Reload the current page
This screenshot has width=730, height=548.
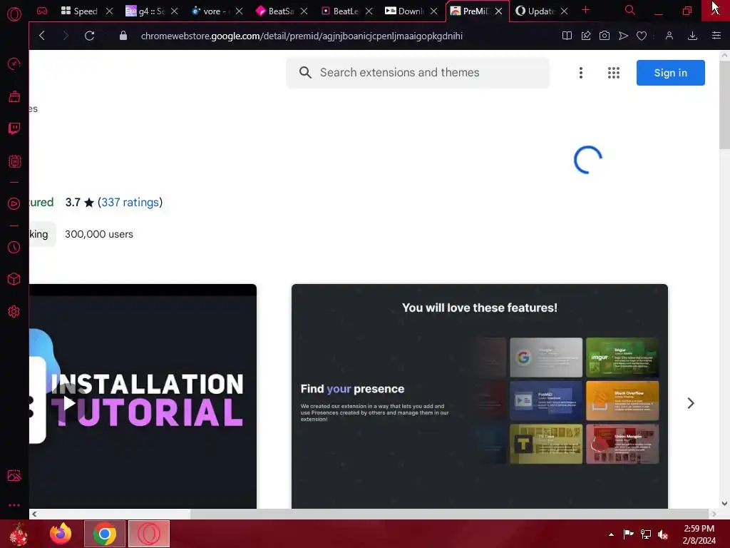coord(89,36)
